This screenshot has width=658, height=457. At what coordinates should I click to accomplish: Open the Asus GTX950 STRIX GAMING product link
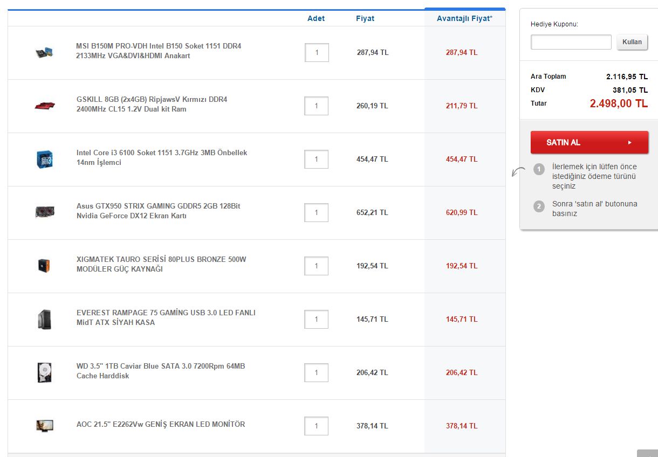coord(159,211)
